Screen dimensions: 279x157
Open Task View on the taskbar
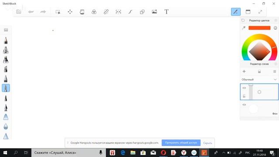26,153
